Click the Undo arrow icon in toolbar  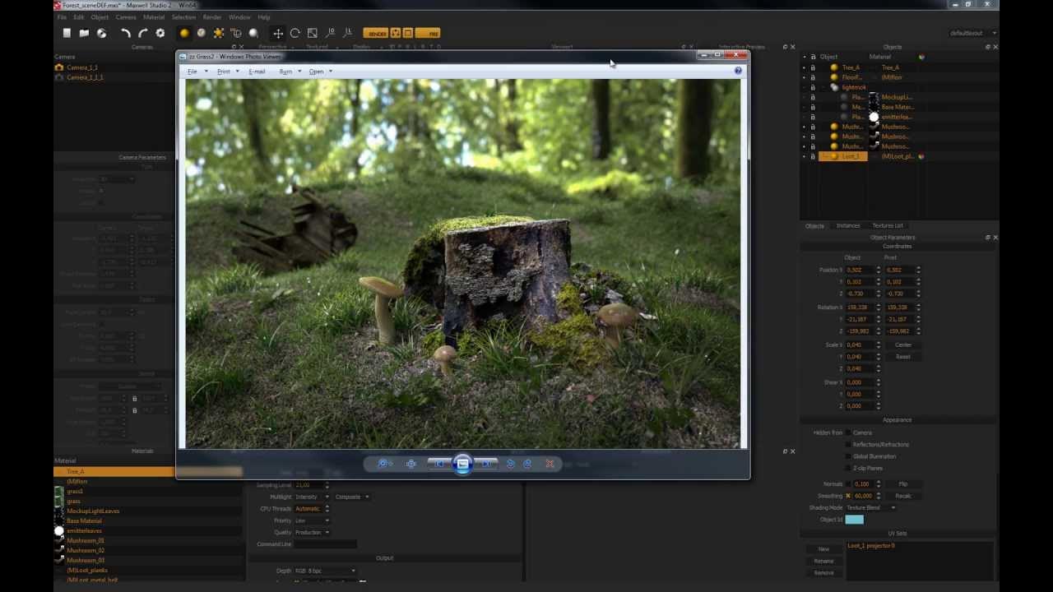pyautogui.click(x=125, y=33)
